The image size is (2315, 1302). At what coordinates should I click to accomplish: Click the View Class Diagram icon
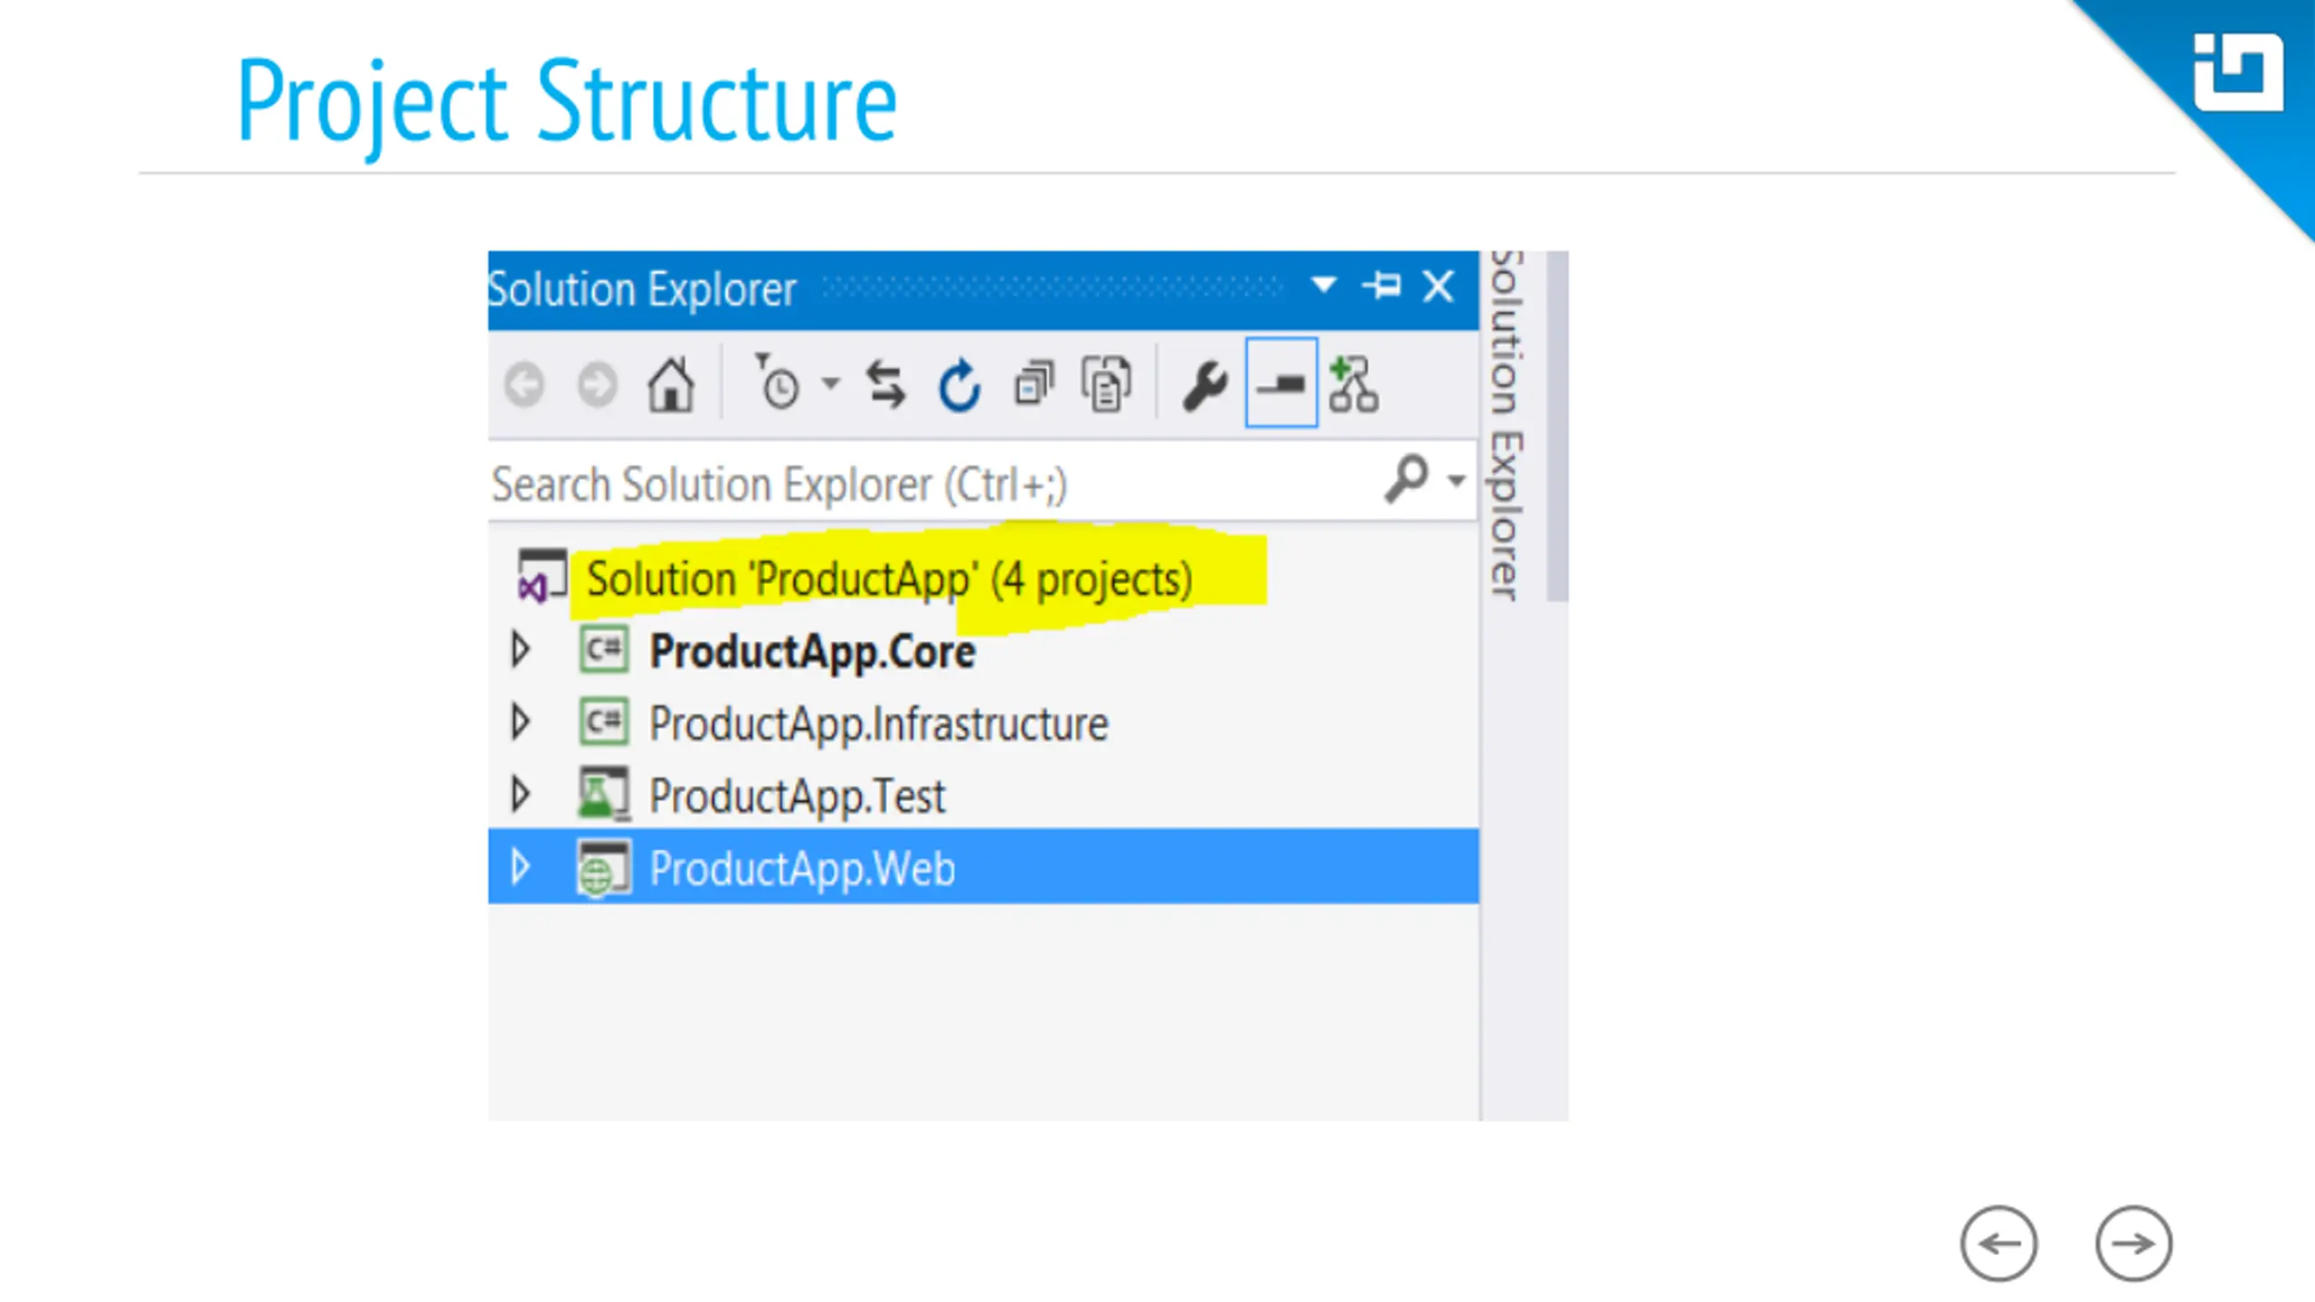tap(1354, 384)
